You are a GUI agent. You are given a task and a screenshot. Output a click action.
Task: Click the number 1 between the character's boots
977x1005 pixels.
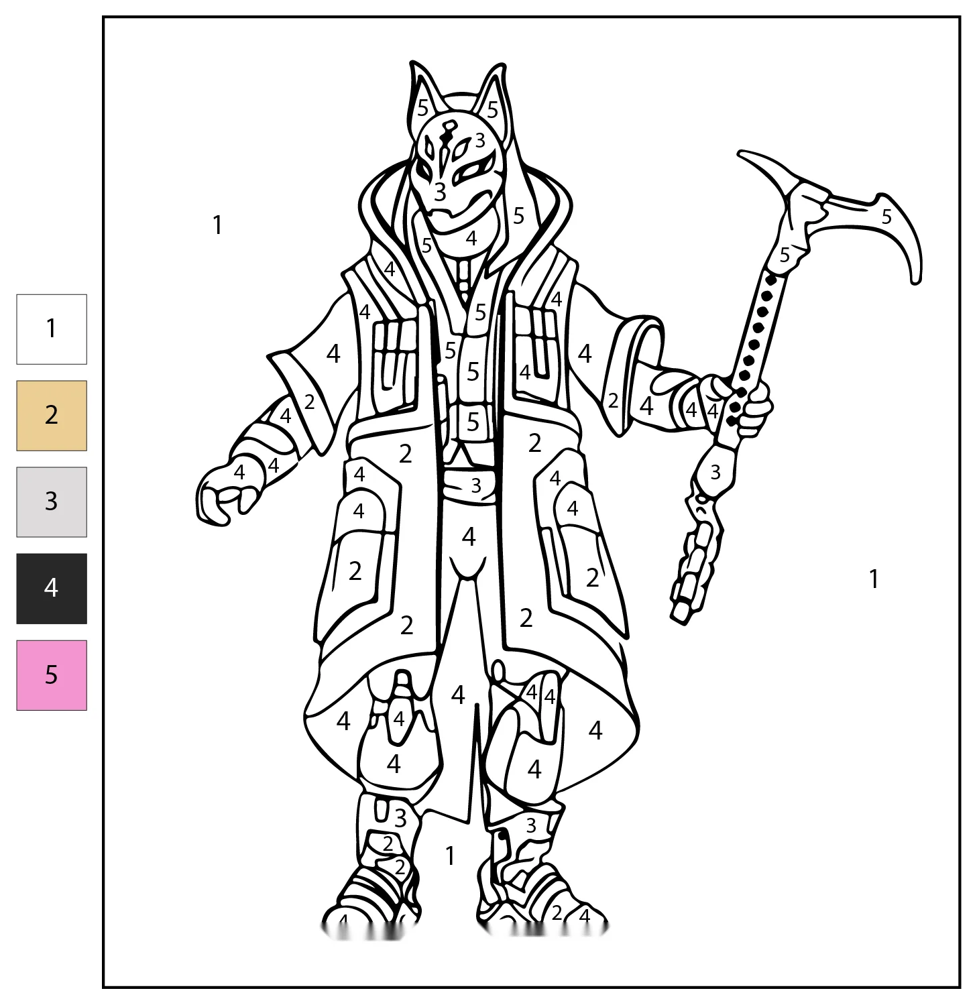pos(450,855)
